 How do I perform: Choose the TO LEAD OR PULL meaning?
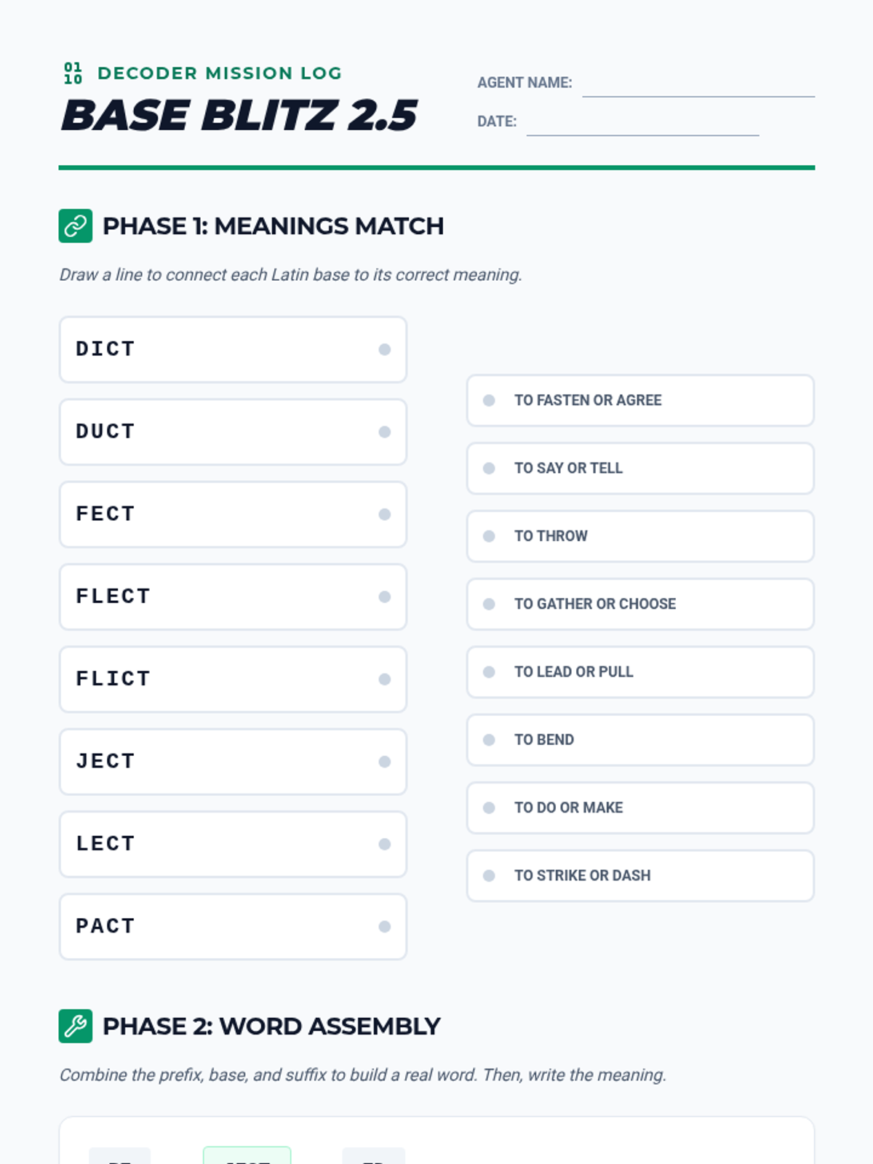coord(640,672)
